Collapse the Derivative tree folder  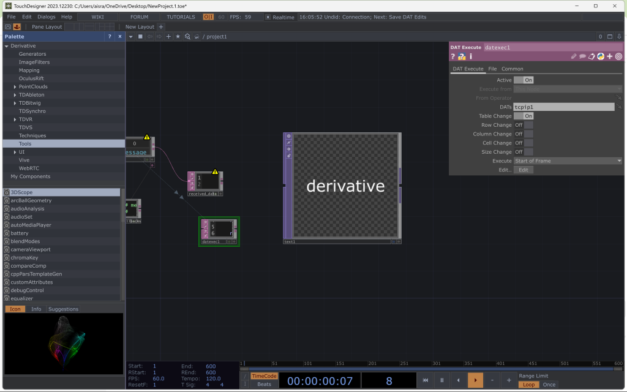click(x=6, y=46)
